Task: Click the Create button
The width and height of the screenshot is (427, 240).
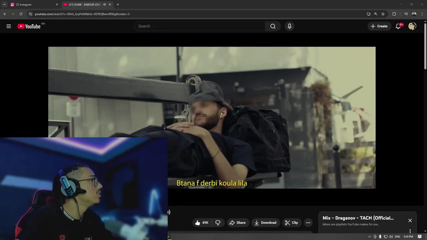Action: [x=379, y=26]
